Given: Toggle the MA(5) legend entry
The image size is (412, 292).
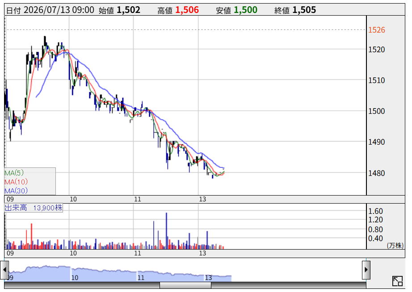Looking at the screenshot, I should (14, 173).
